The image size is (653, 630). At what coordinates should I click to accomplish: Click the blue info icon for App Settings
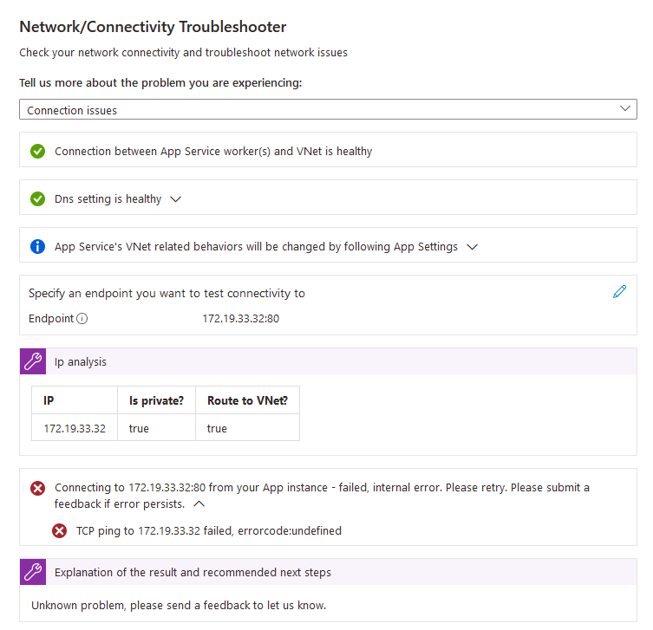pyautogui.click(x=37, y=246)
